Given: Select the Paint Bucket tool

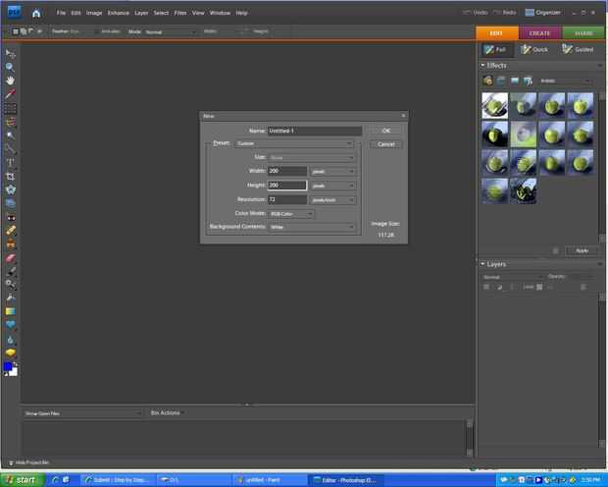Looking at the screenshot, I should (11, 298).
